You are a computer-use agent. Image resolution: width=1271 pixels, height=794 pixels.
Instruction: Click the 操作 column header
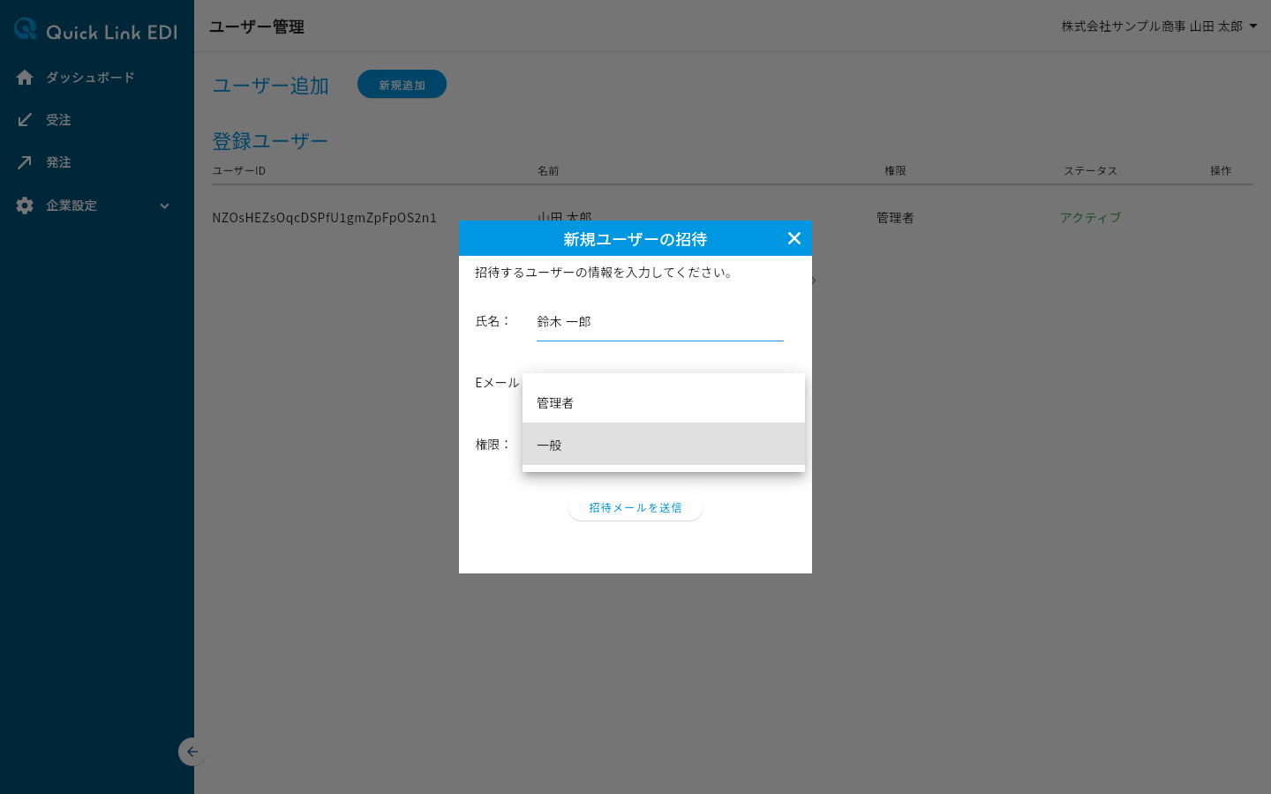[x=1221, y=170]
